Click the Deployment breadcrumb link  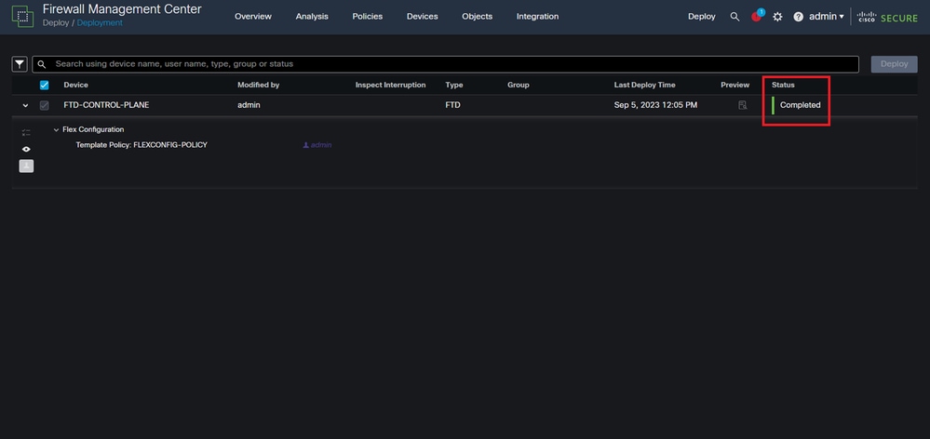tap(100, 23)
